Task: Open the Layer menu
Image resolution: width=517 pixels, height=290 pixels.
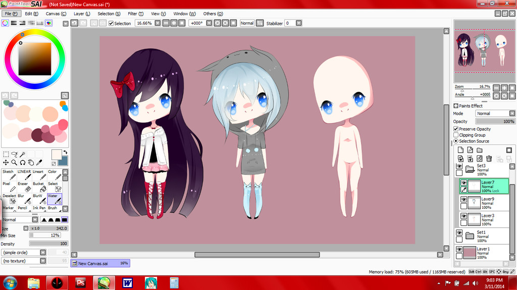Action: (82, 14)
